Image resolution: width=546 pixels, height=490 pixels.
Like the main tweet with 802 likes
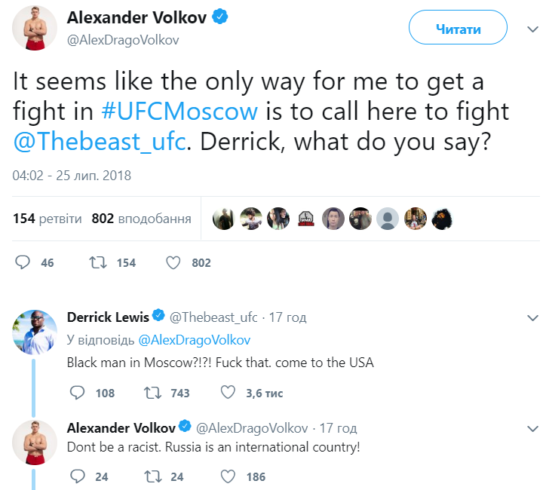(x=173, y=262)
